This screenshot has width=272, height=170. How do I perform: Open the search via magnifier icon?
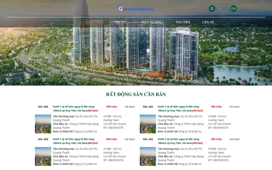[212, 9]
